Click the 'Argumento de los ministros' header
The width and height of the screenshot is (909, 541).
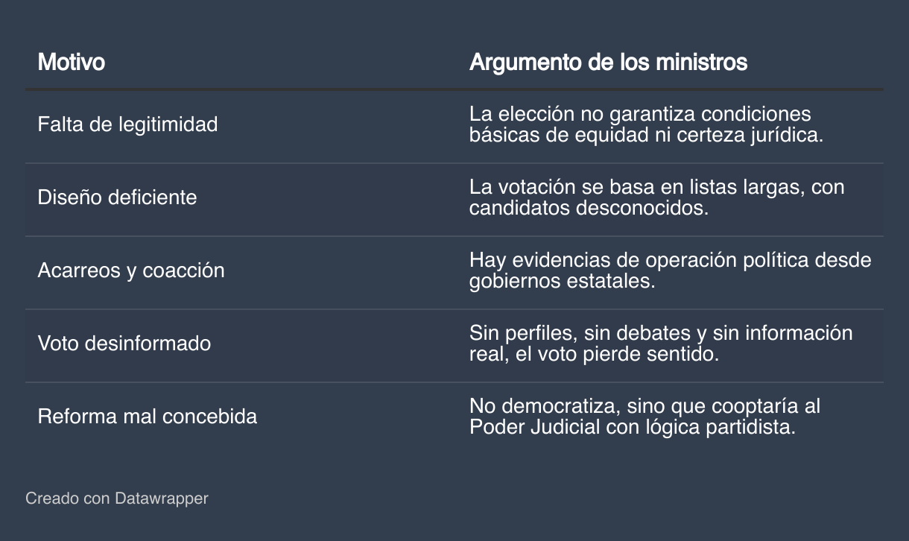pos(608,62)
